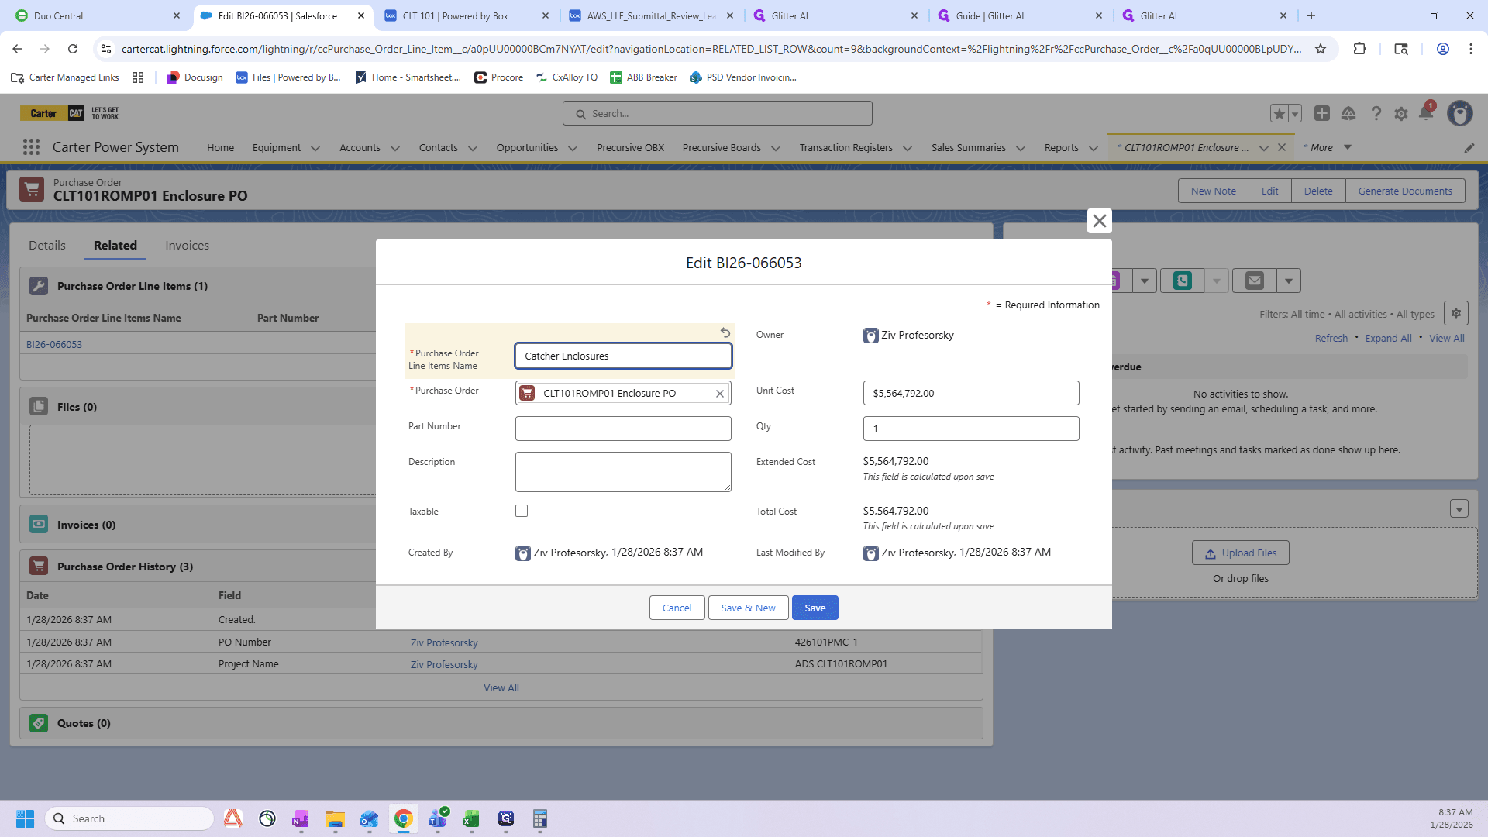
Task: Open the activity timeline settings gear
Action: [1456, 313]
